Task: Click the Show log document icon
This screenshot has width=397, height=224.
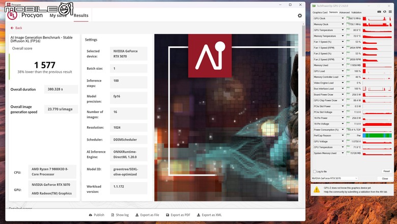Action: coord(112,215)
